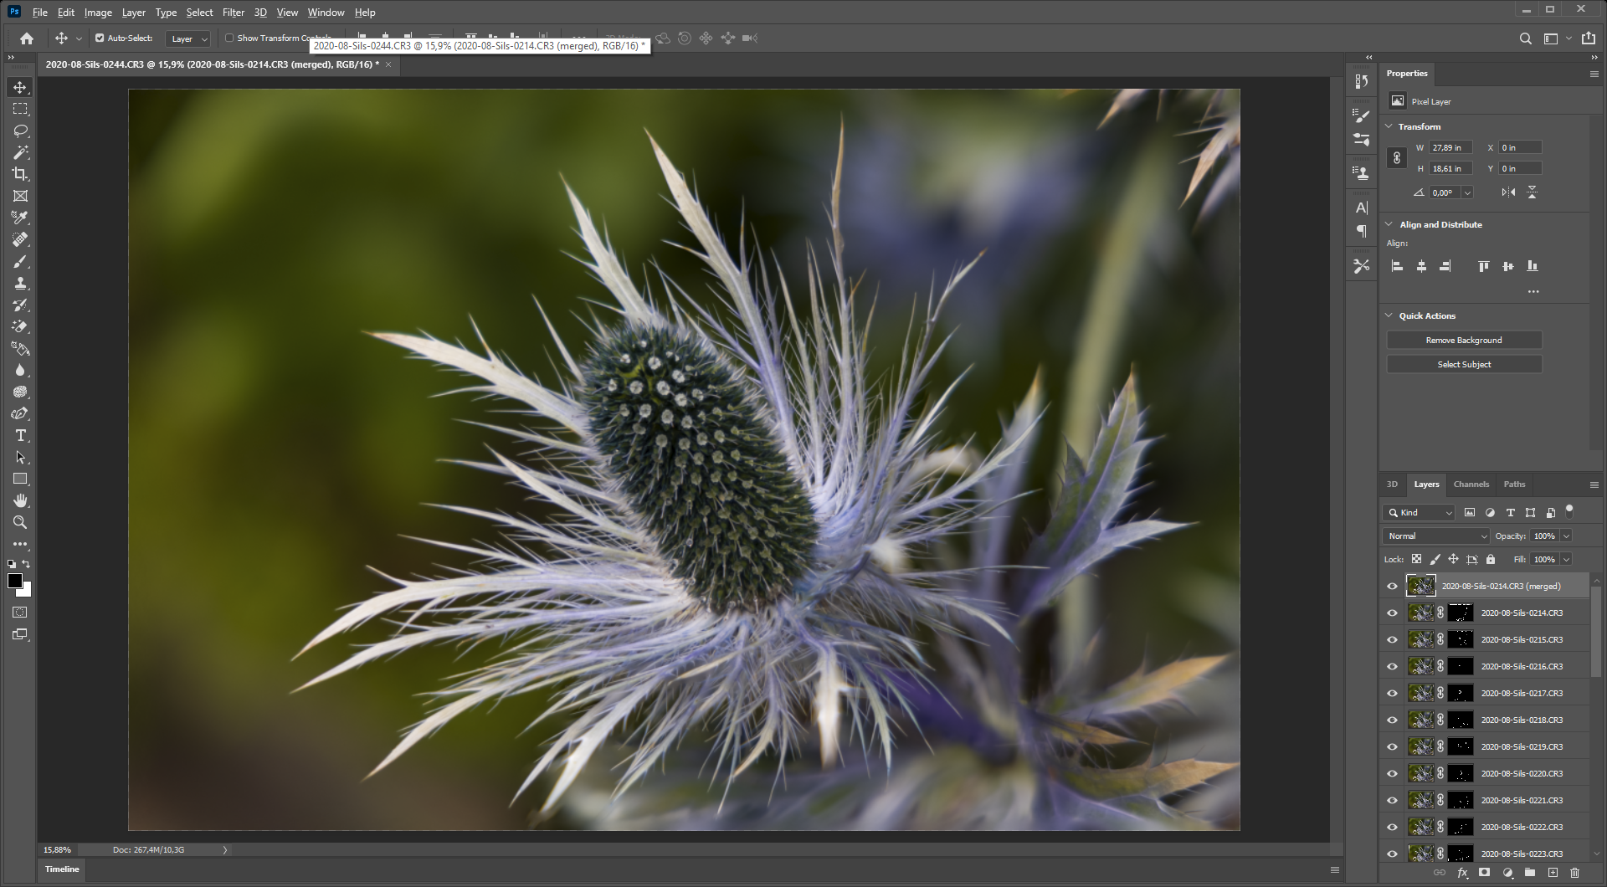This screenshot has height=887, width=1607.
Task: Collapse the Quick Actions section
Action: [x=1389, y=316]
